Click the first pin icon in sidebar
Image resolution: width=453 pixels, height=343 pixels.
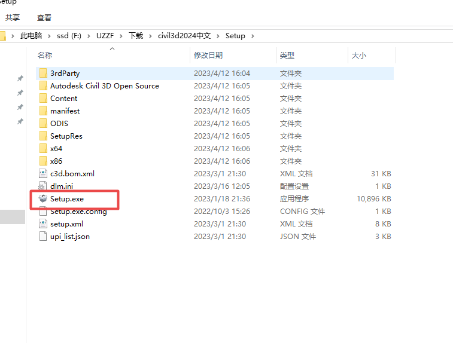click(20, 78)
